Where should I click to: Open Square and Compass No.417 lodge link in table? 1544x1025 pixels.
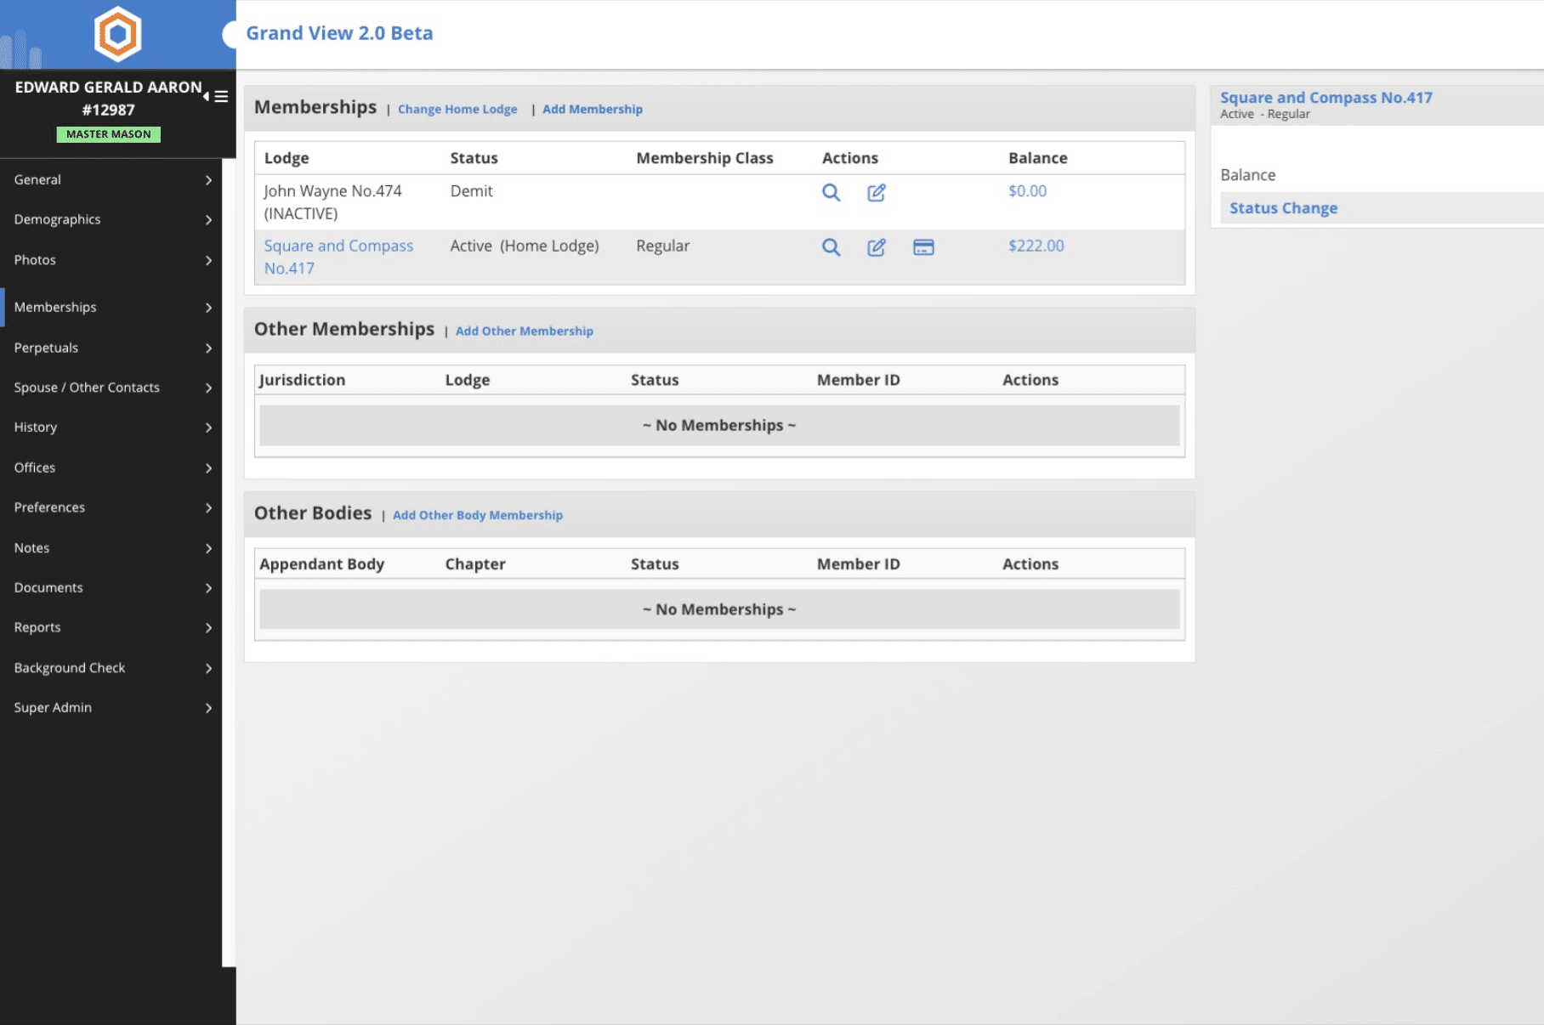(338, 257)
